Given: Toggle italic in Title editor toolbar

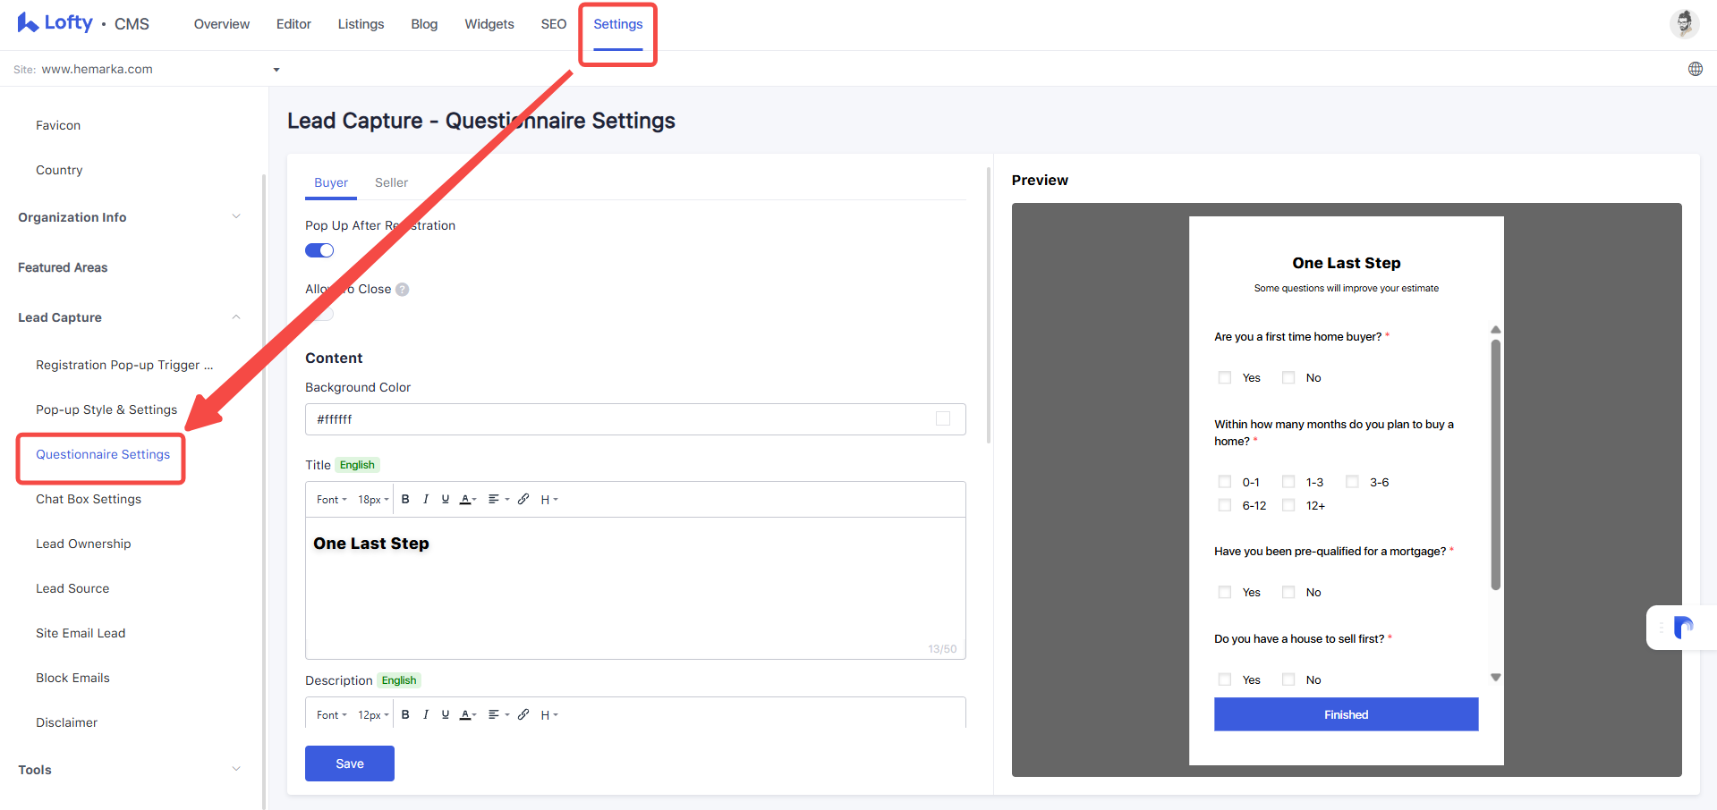Looking at the screenshot, I should pos(425,499).
